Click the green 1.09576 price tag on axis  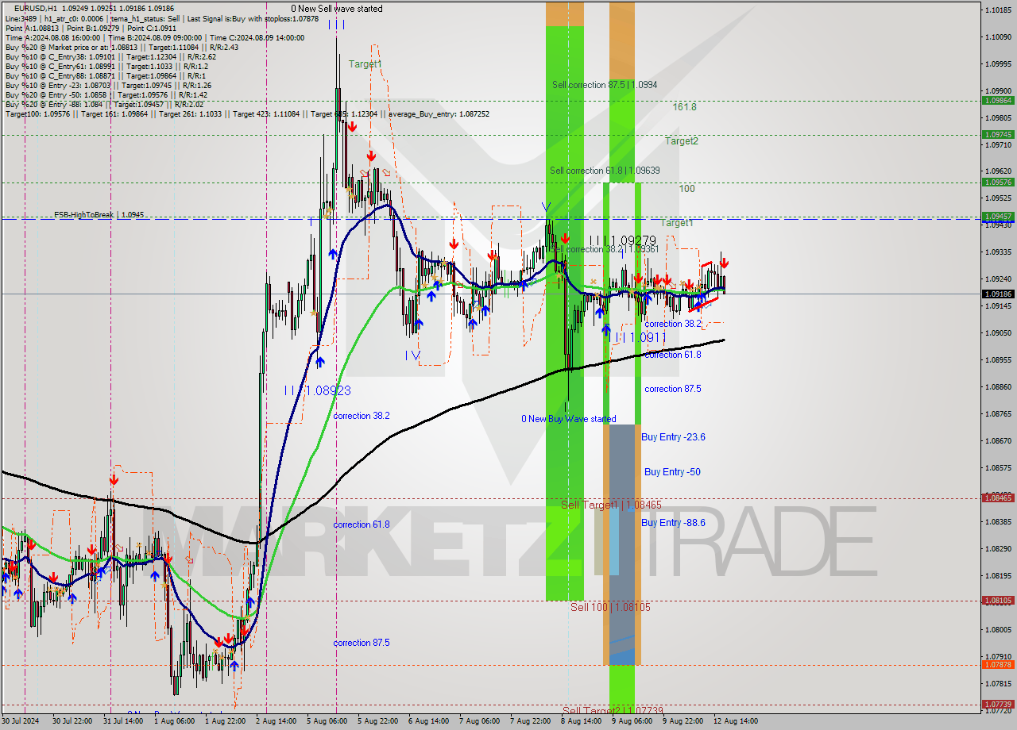(x=998, y=182)
